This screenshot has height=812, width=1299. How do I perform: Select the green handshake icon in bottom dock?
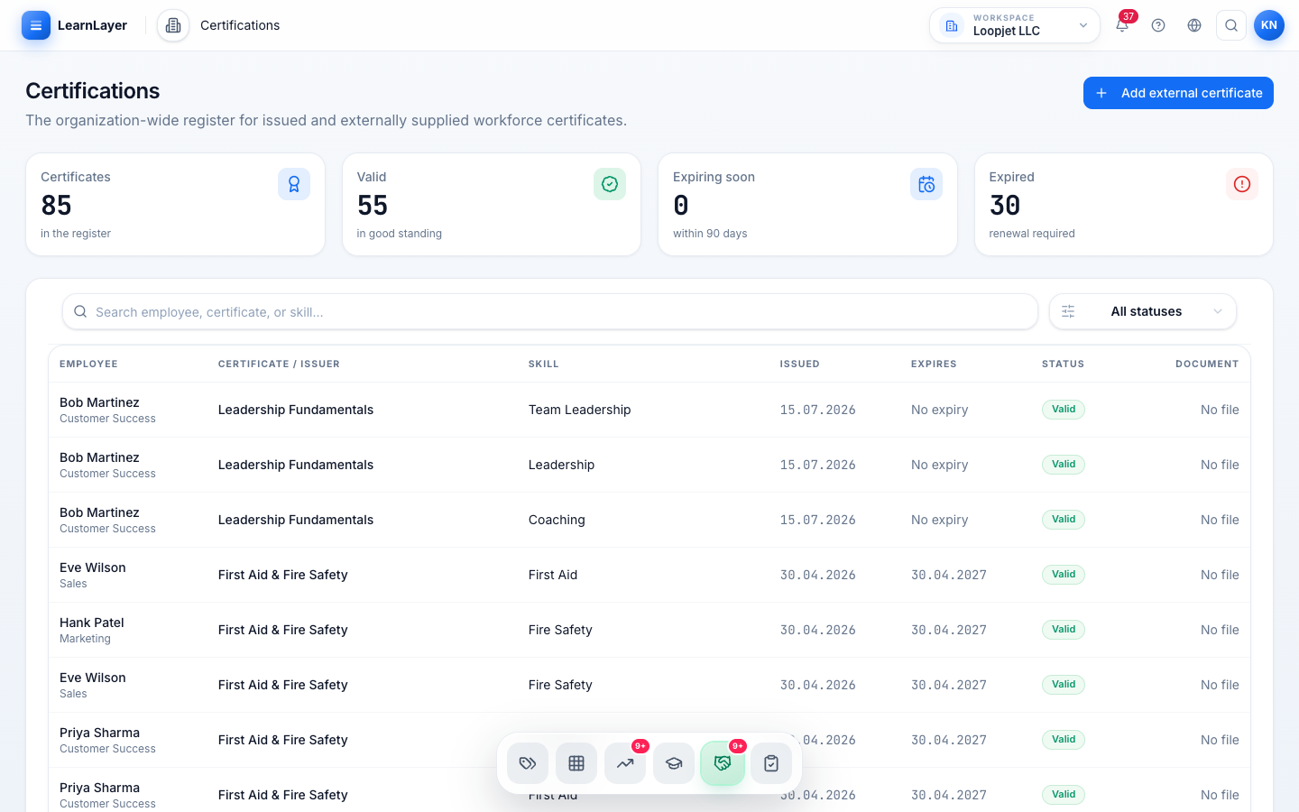723,763
